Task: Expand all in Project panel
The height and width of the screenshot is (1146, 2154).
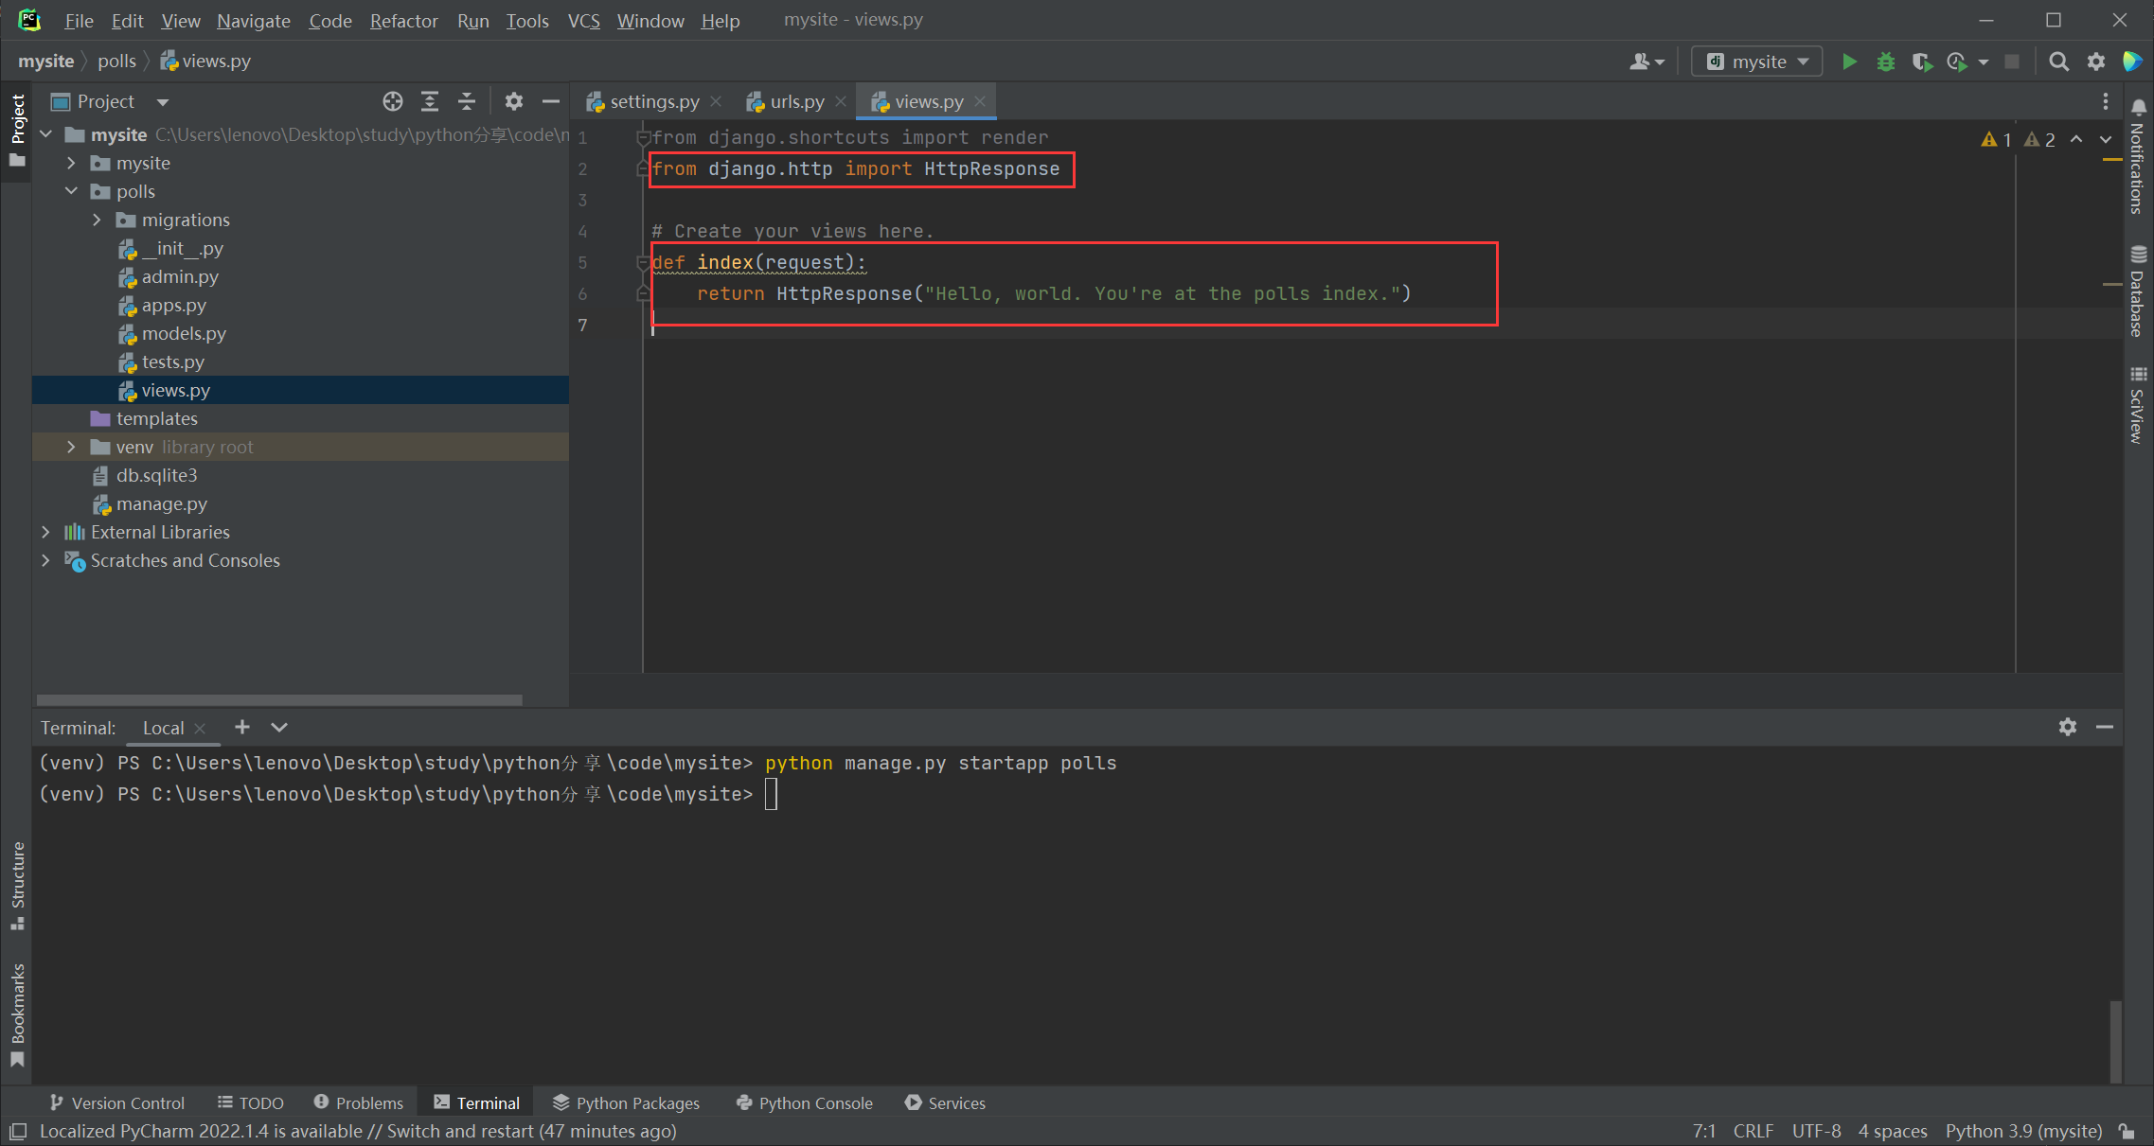Action: coord(430,101)
